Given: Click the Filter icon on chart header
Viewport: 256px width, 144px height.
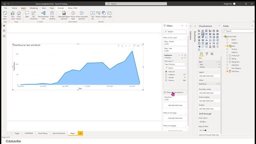Looking at the screenshot, I should [x=134, y=46].
